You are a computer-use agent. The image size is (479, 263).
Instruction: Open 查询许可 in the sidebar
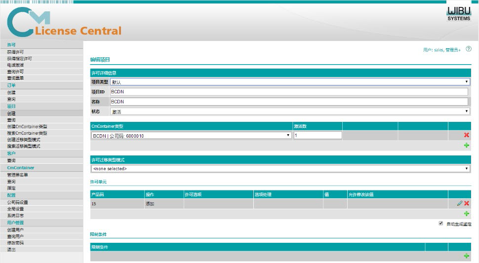15,72
